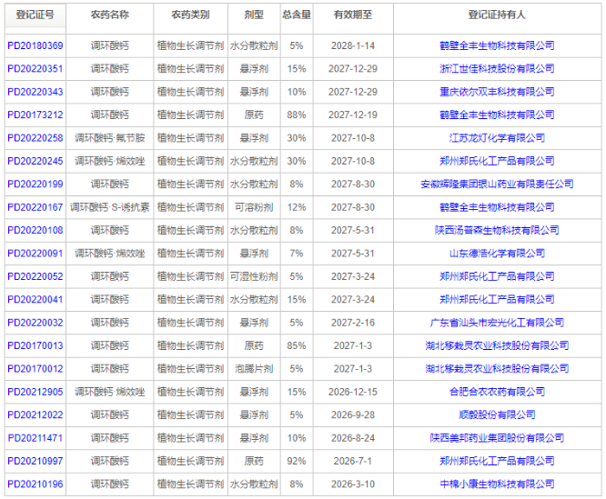Open registration PD20220041 link

(35, 300)
